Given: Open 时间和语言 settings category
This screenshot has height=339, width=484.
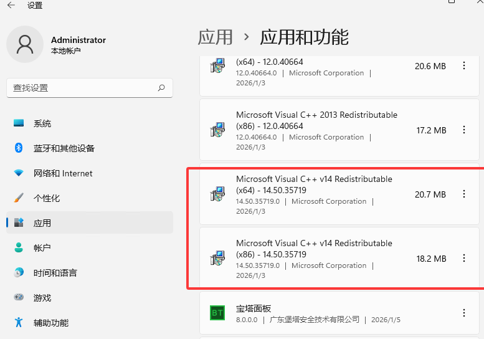Looking at the screenshot, I should pos(90,273).
